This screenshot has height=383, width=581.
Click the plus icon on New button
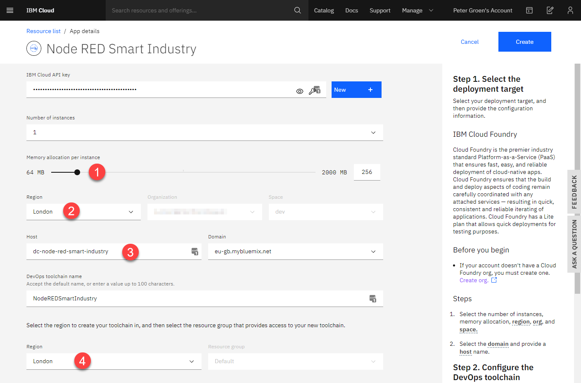370,90
